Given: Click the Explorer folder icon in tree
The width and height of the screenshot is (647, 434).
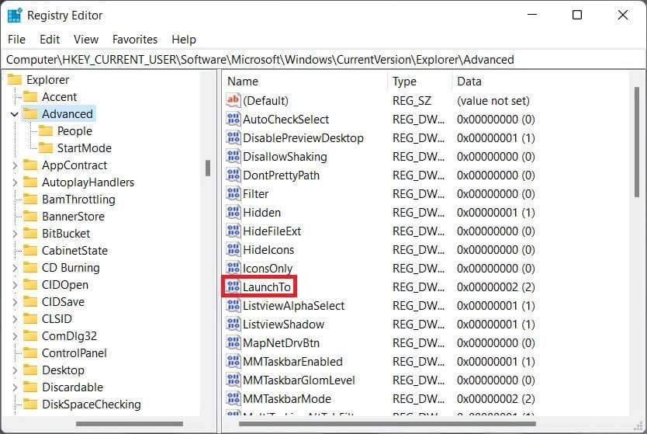Looking at the screenshot, I should pyautogui.click(x=15, y=79).
